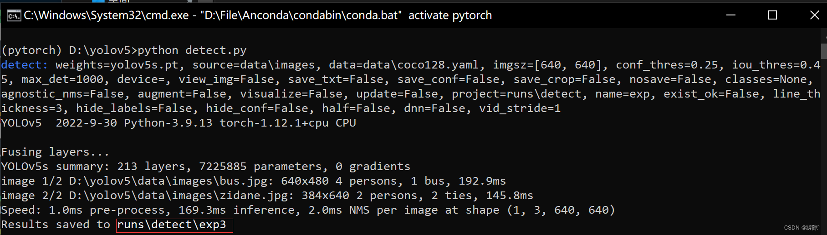
Task: Click the 'Fusing layers...' line
Action: point(55,152)
